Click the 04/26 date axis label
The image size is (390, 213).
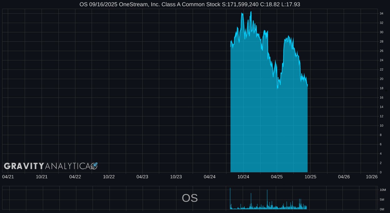tap(344, 177)
